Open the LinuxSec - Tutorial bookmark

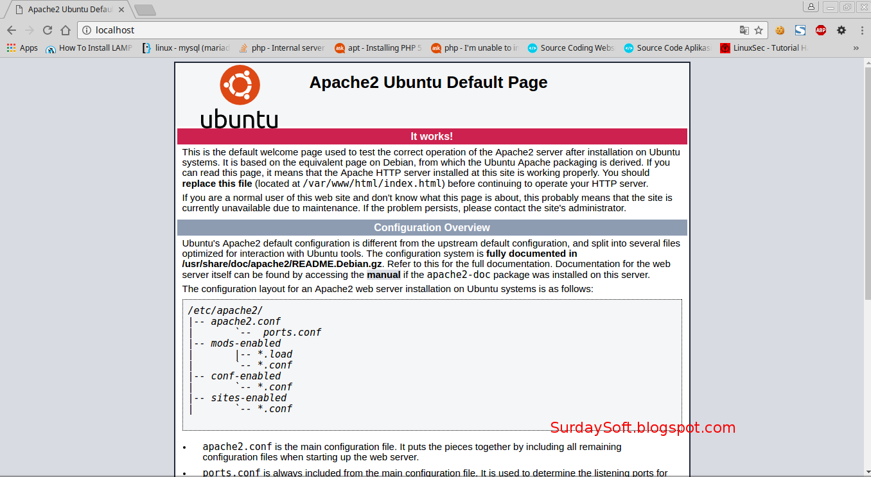point(764,48)
